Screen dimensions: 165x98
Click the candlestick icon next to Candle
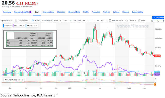point(127,20)
